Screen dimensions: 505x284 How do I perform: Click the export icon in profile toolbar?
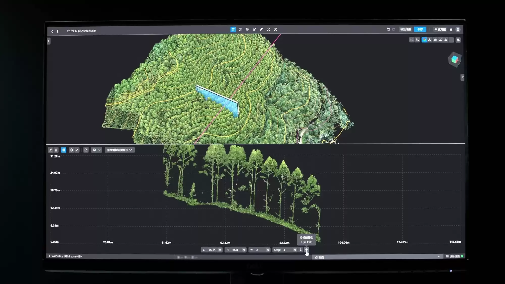(86, 150)
